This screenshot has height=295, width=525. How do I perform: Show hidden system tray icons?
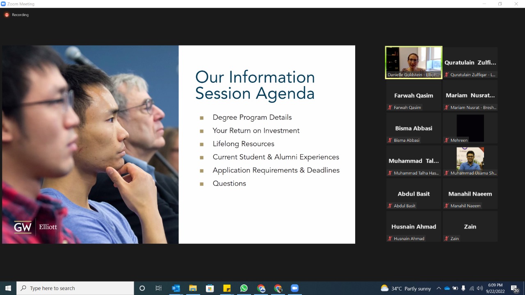(x=438, y=288)
